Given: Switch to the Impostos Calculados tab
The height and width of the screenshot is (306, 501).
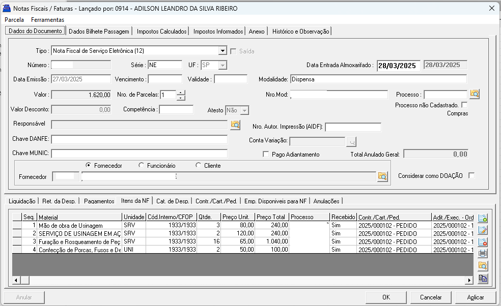Looking at the screenshot, I should (x=161, y=32).
